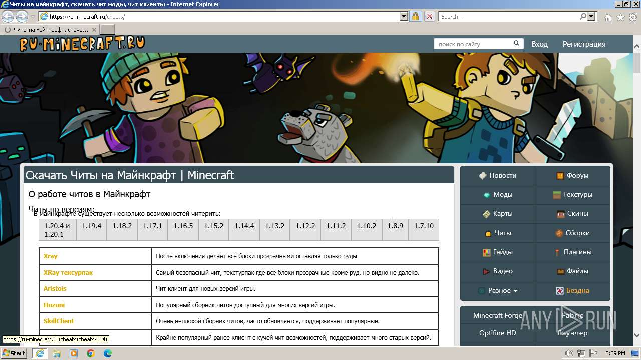Click the Optifine HD link
641x360 pixels.
(x=497, y=333)
